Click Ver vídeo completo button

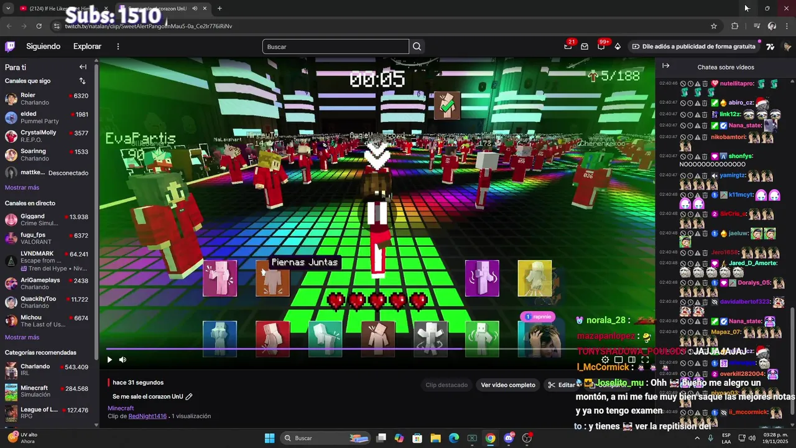point(508,385)
